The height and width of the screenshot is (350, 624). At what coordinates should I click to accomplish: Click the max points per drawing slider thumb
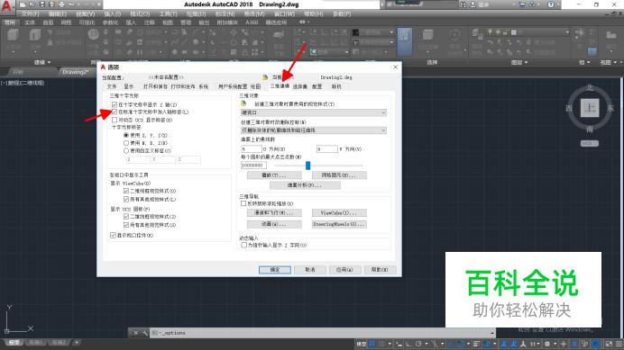[x=307, y=166]
